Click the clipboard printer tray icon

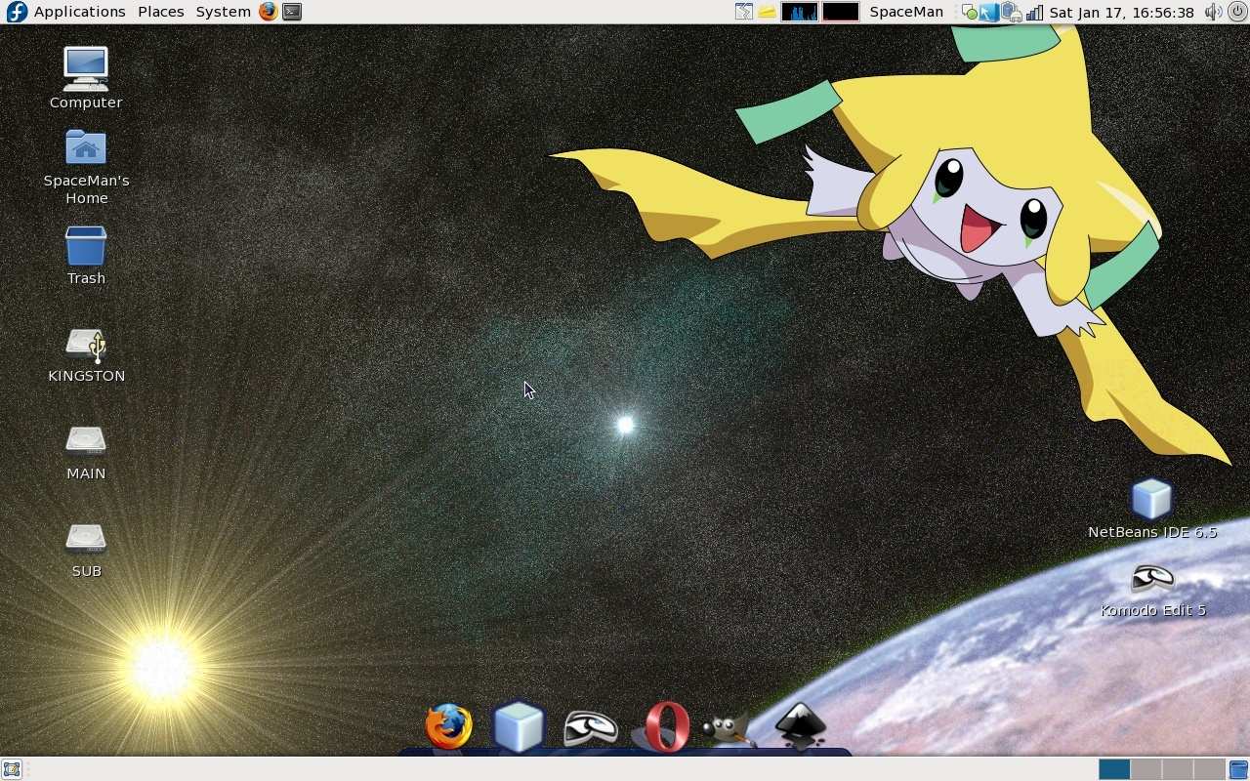pyautogui.click(x=1012, y=13)
